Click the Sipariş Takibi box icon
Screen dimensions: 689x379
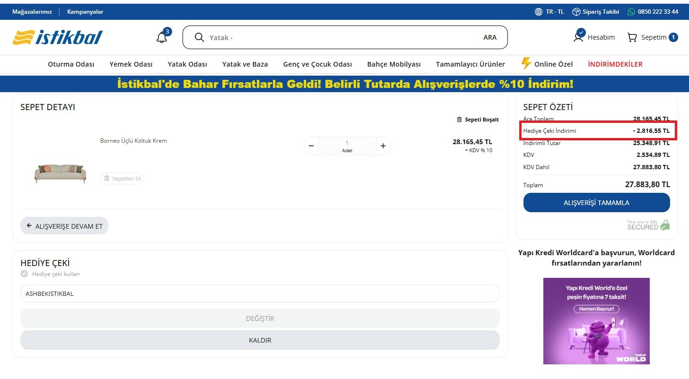tap(576, 12)
